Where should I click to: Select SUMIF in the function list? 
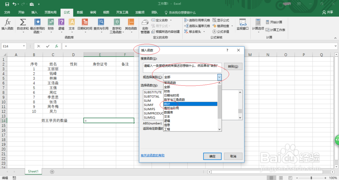149,105
